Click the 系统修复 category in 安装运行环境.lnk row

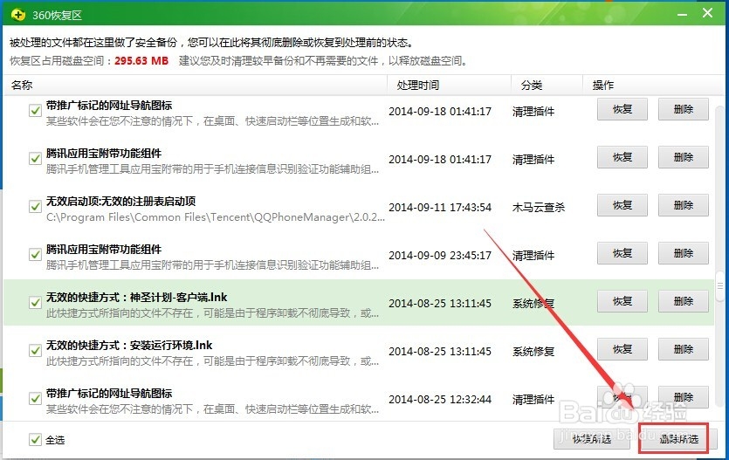pyautogui.click(x=533, y=351)
